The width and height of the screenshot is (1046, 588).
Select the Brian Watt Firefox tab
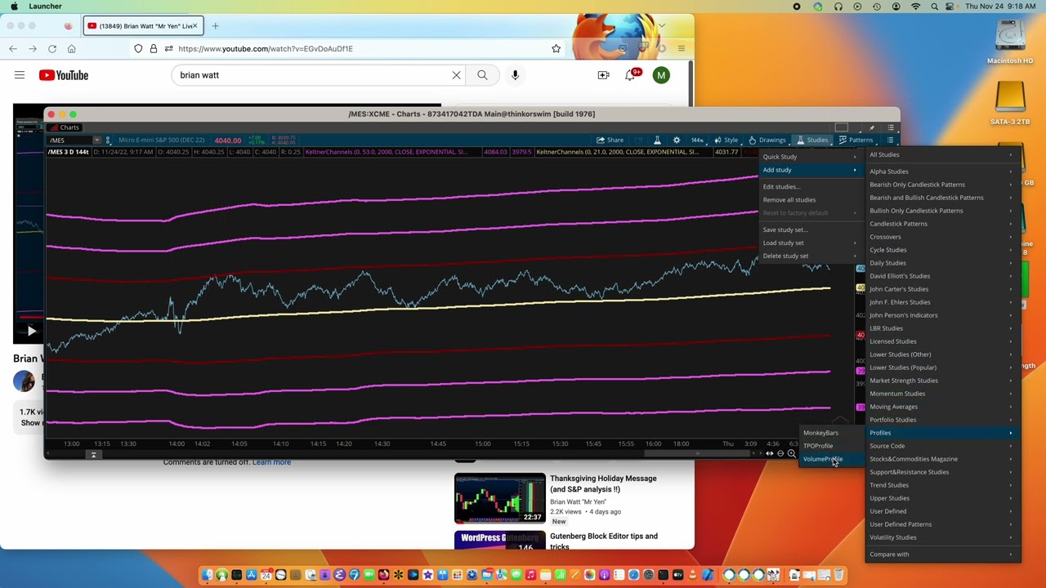click(142, 26)
